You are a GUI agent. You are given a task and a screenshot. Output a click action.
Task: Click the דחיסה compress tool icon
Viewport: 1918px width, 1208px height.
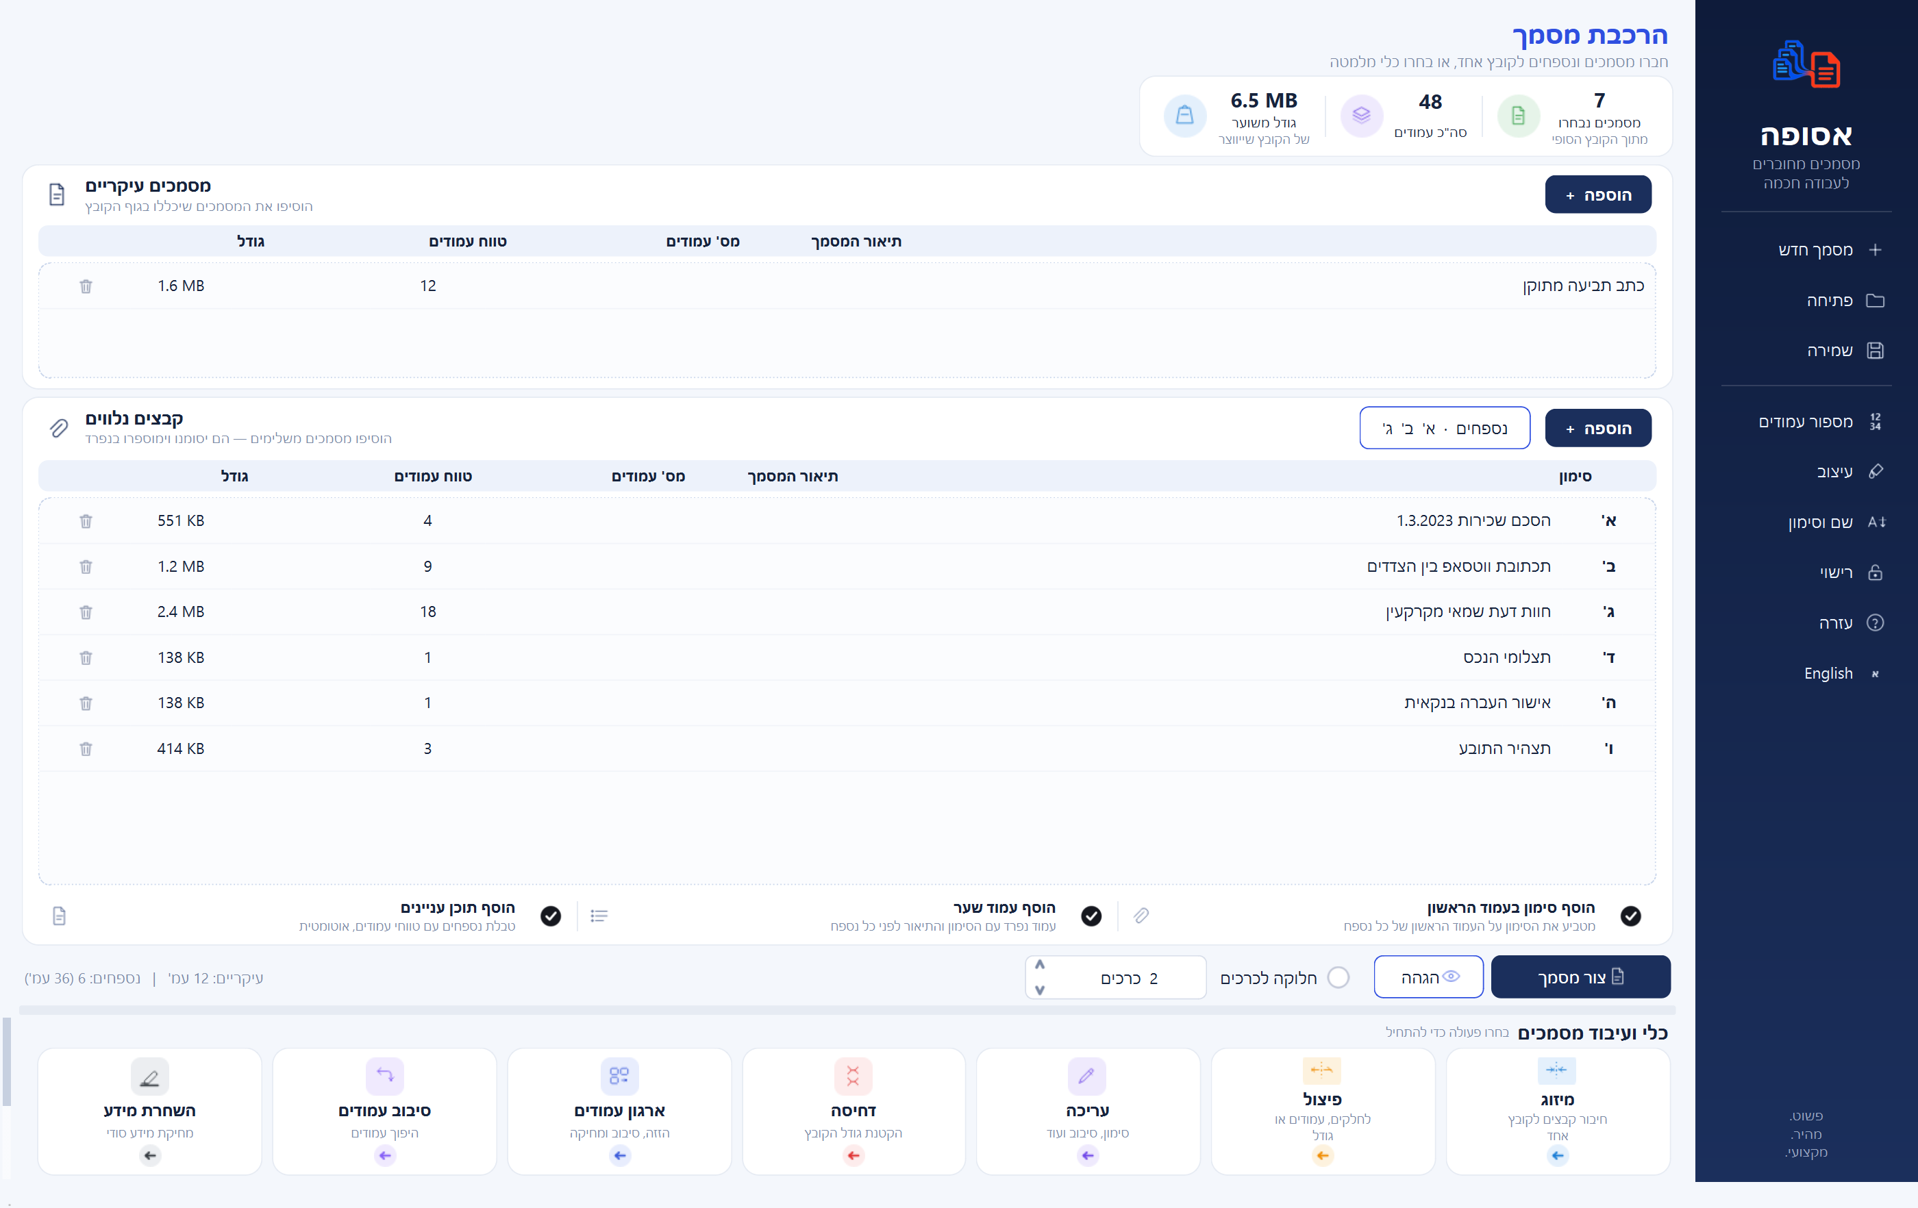pos(853,1077)
